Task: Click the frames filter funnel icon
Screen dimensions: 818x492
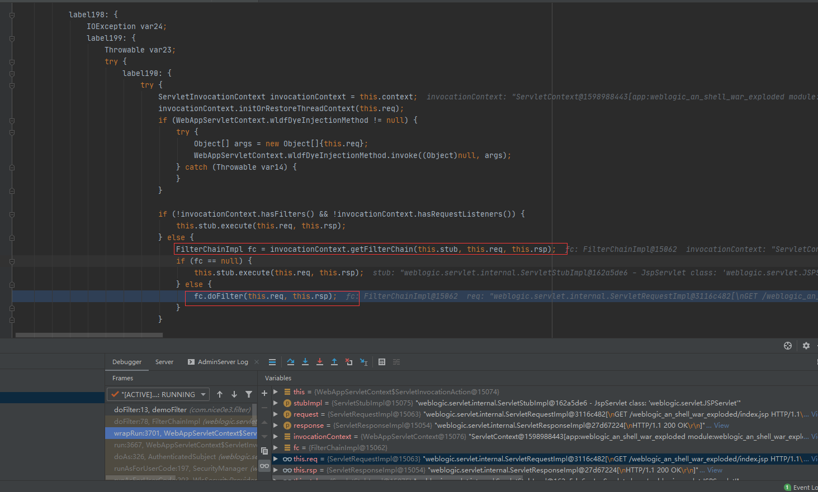Action: click(249, 394)
